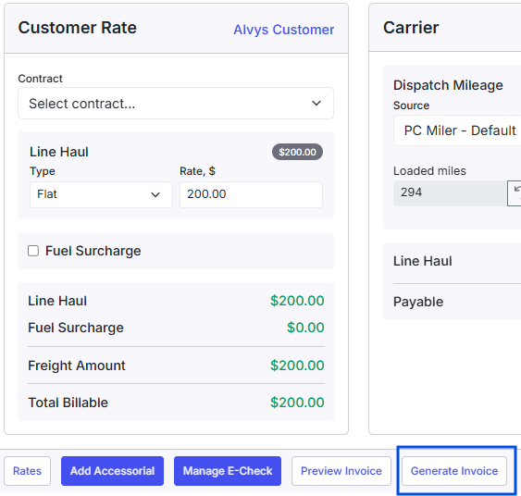The width and height of the screenshot is (521, 496).
Task: Click the Customer Rate heading
Action: (77, 28)
